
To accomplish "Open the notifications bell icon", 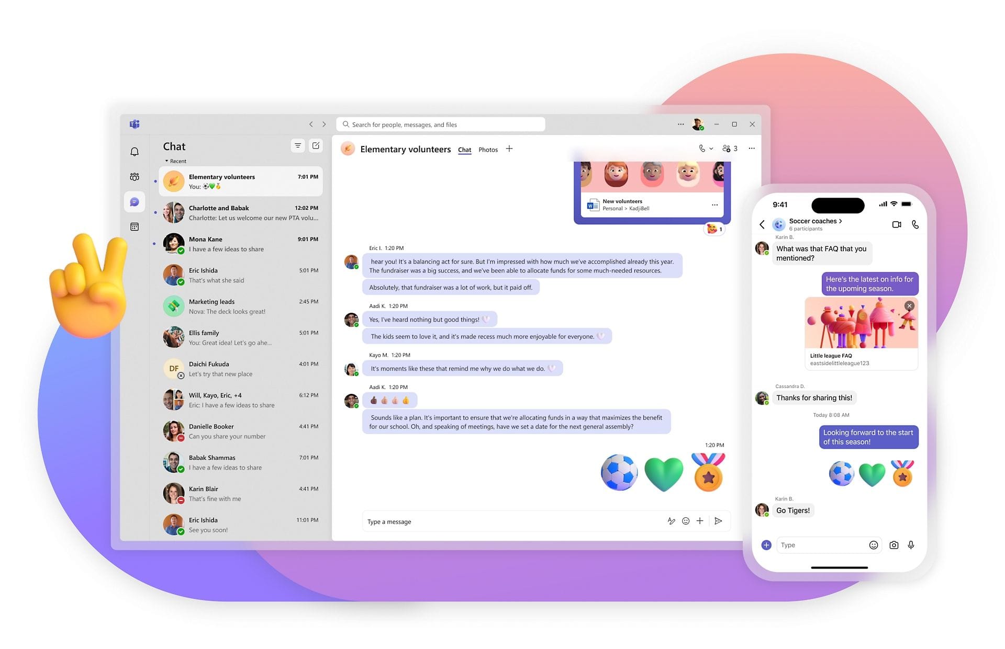I will 135,151.
